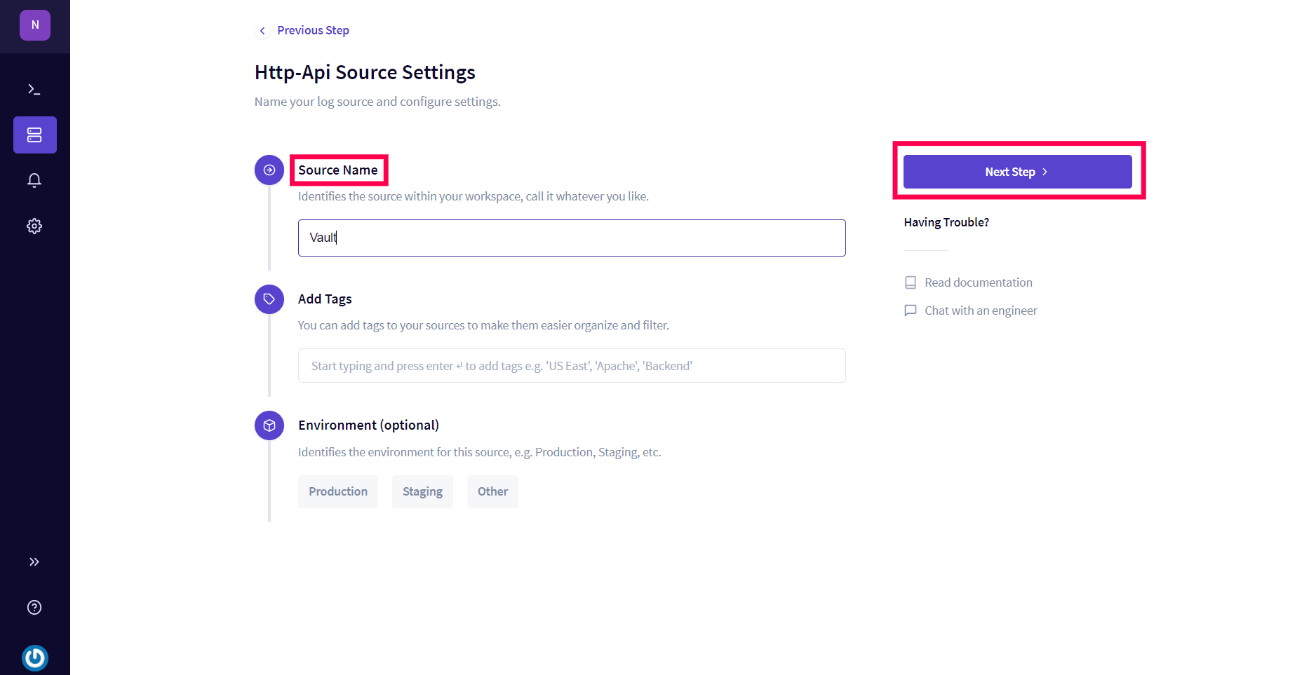
Task: Open the Help question mark icon
Action: [x=34, y=607]
